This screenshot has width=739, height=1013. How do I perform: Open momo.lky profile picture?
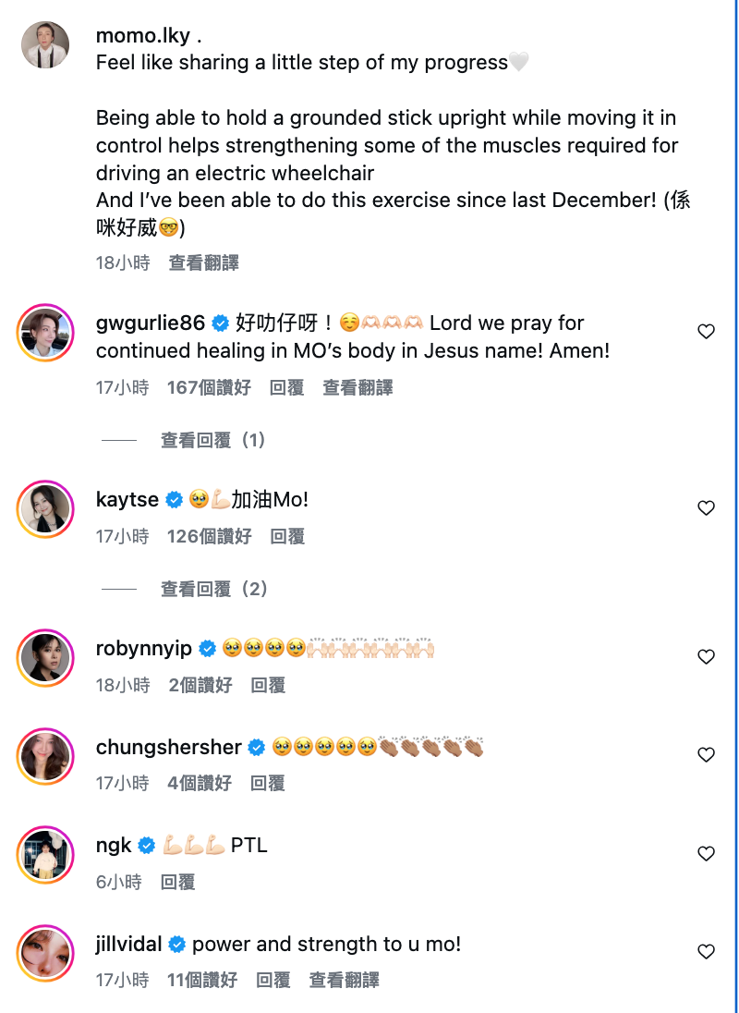[45, 44]
